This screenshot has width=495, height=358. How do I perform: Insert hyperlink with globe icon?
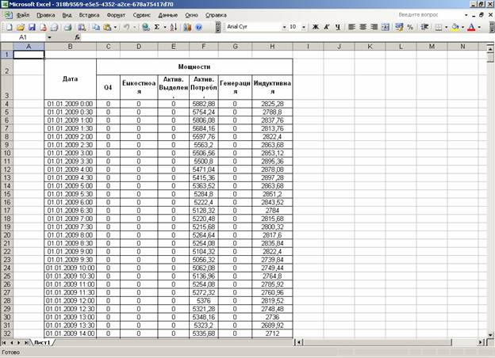[145, 27]
